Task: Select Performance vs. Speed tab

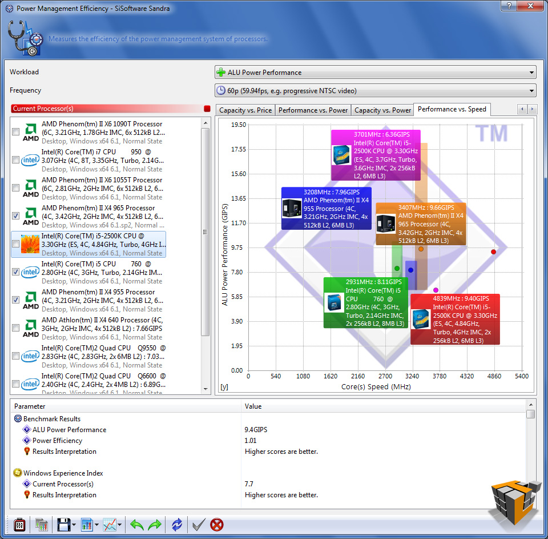Action: pos(452,109)
